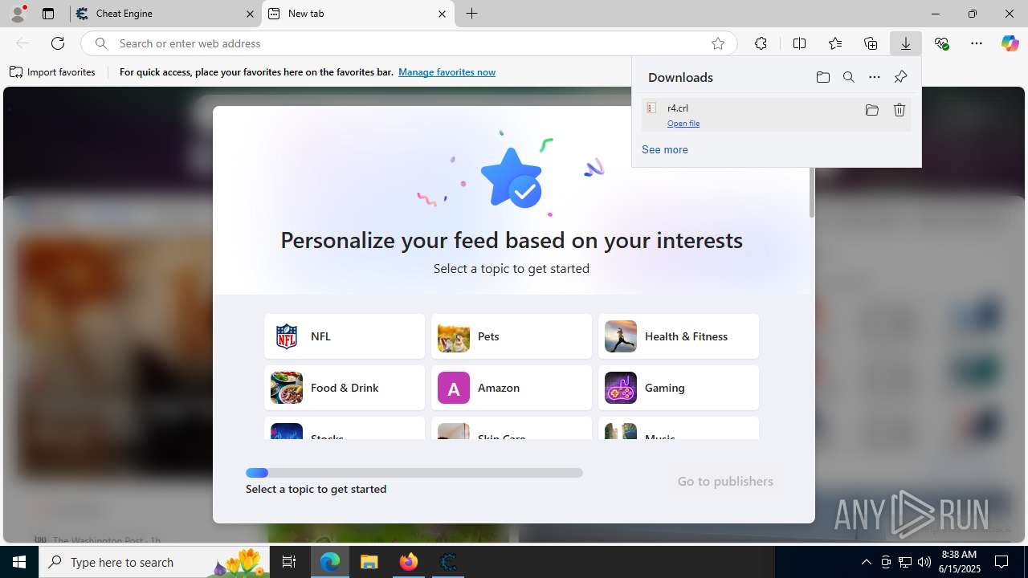Open the network tray icon
Screen dimensions: 1028x578
904,562
